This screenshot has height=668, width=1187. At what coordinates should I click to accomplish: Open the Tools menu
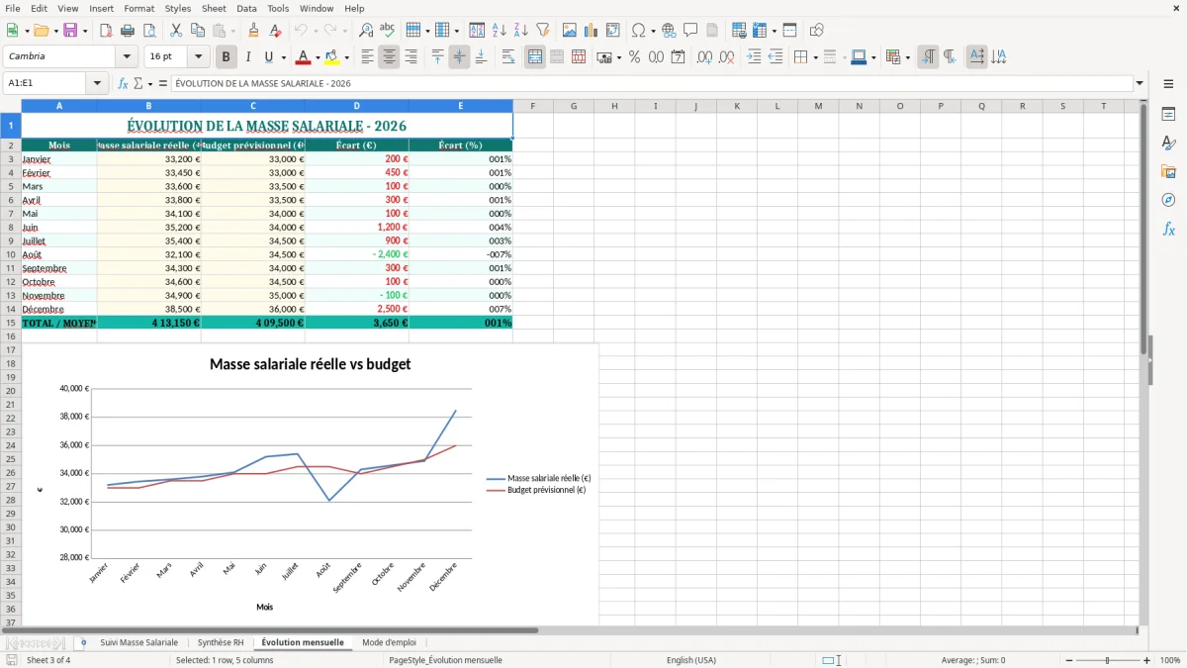pyautogui.click(x=278, y=8)
